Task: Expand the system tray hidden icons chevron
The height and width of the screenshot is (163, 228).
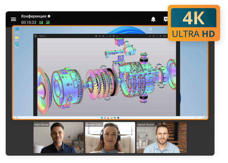Action: pos(195,118)
